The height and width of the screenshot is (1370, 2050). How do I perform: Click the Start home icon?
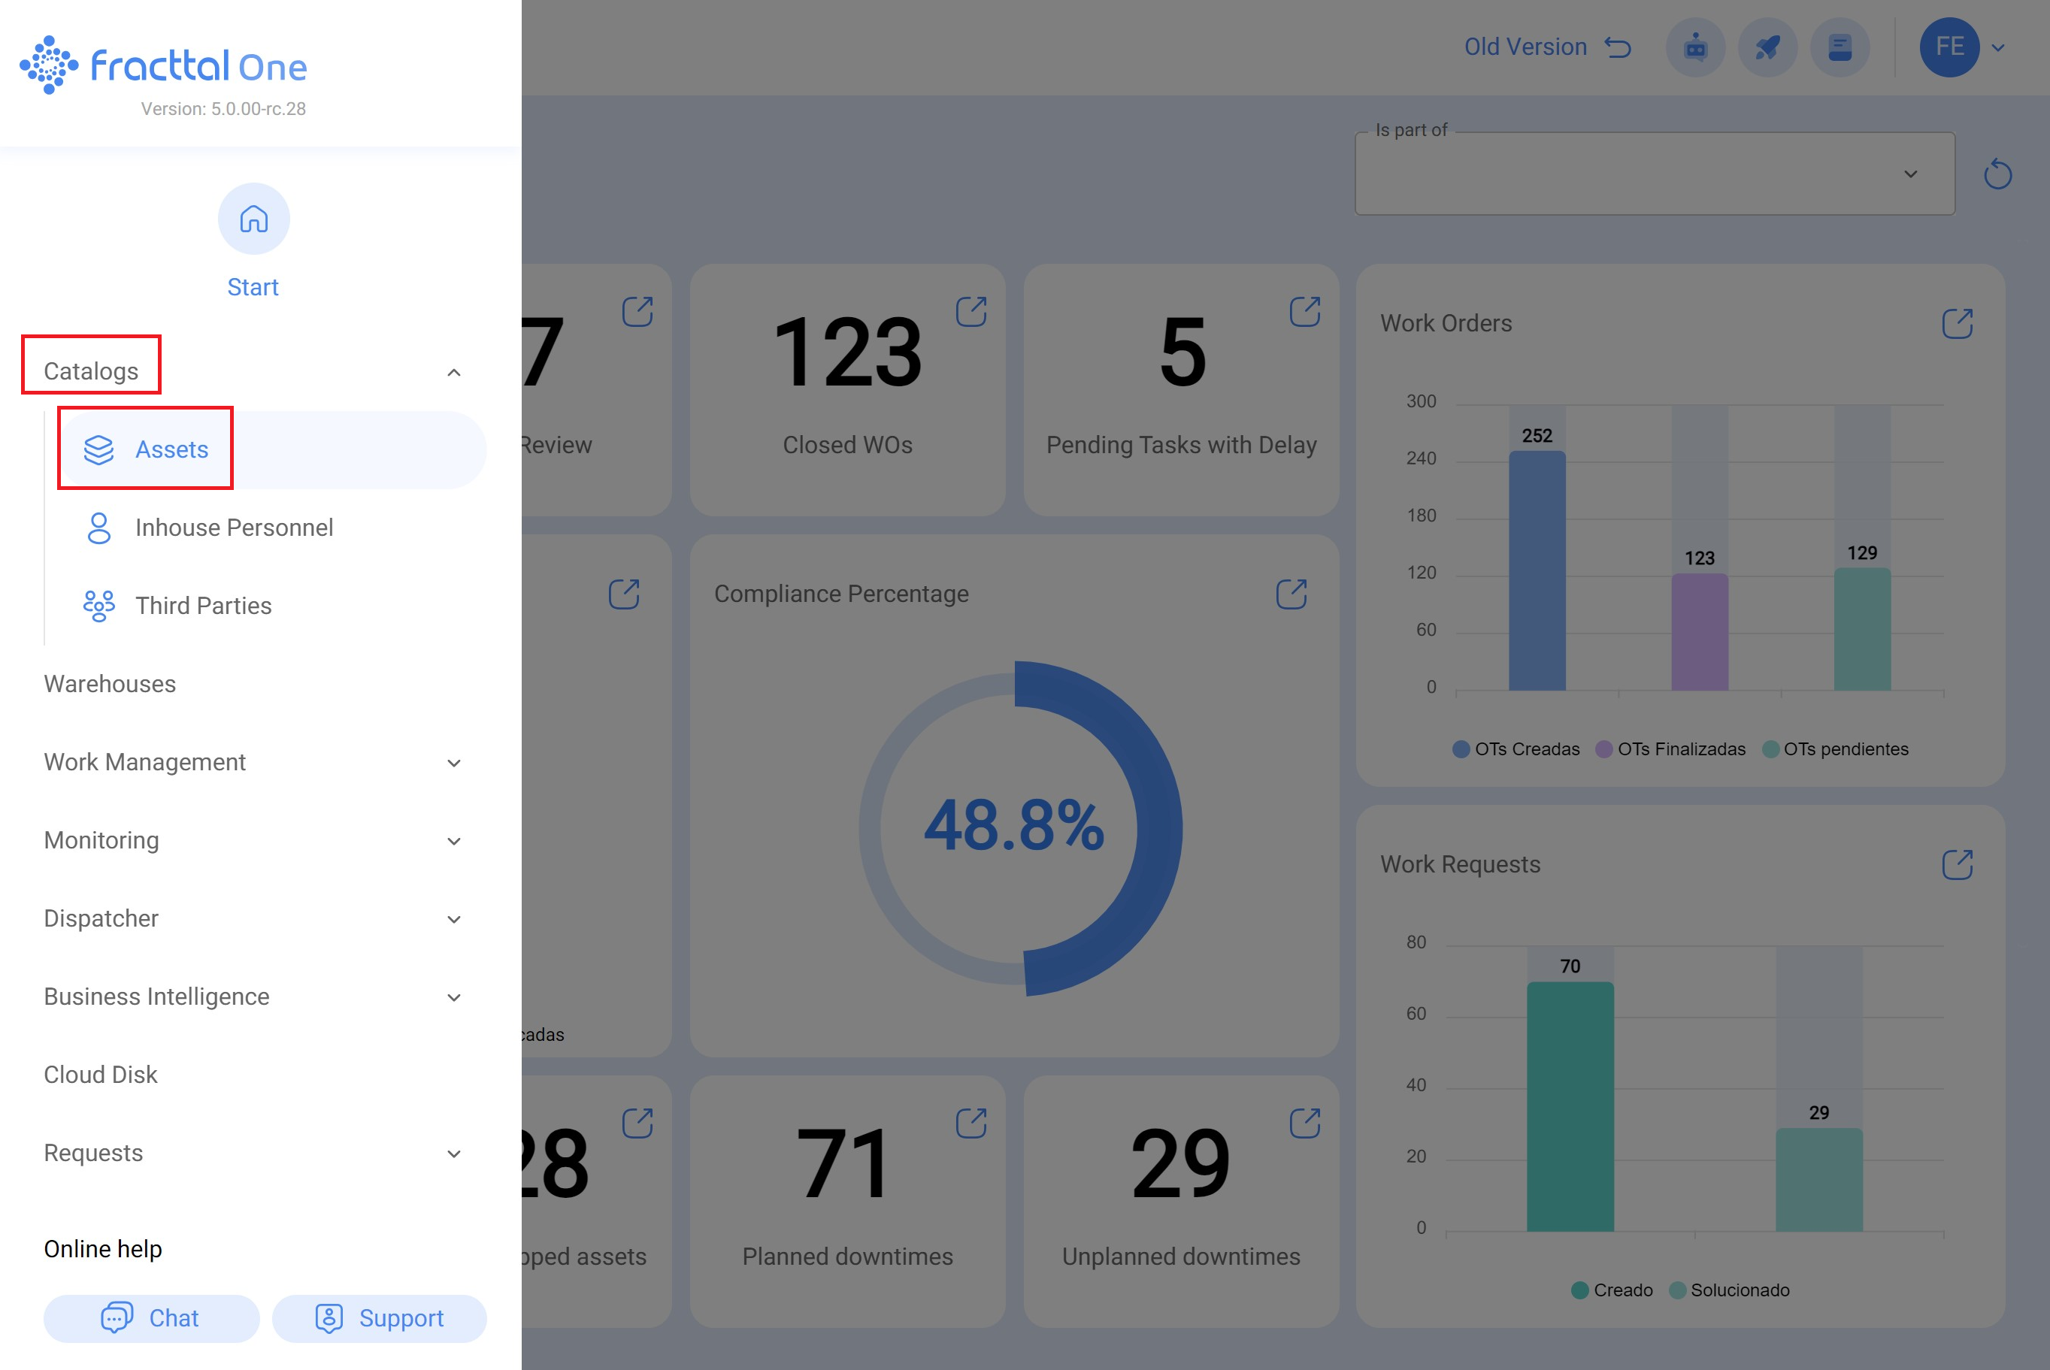click(x=253, y=219)
